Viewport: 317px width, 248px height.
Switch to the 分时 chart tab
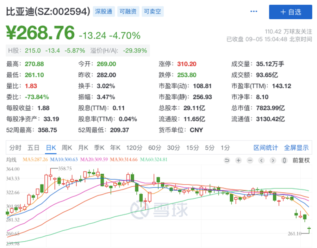click(15, 148)
